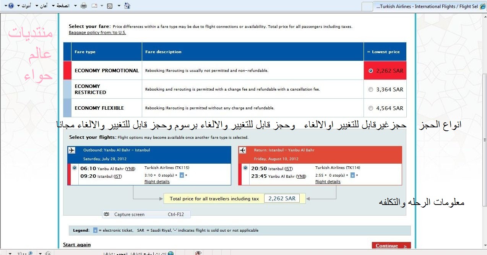Click Capture screen context menu entry
This screenshot has height=255, width=487.
[129, 214]
